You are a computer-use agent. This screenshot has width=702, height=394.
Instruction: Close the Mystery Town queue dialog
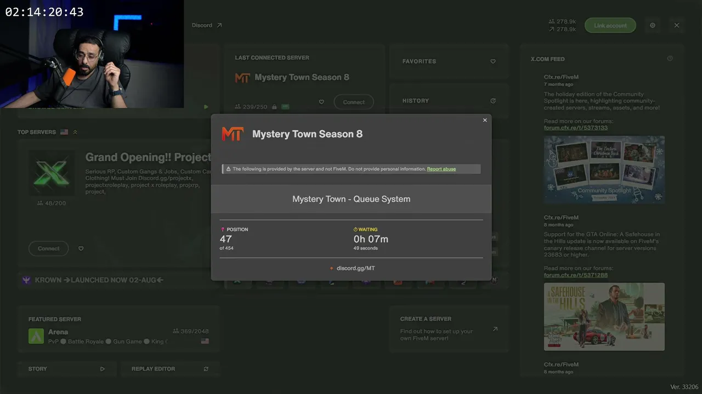pyautogui.click(x=485, y=120)
